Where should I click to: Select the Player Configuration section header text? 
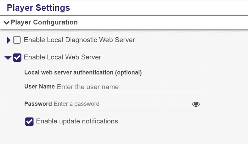pyautogui.click(x=44, y=22)
